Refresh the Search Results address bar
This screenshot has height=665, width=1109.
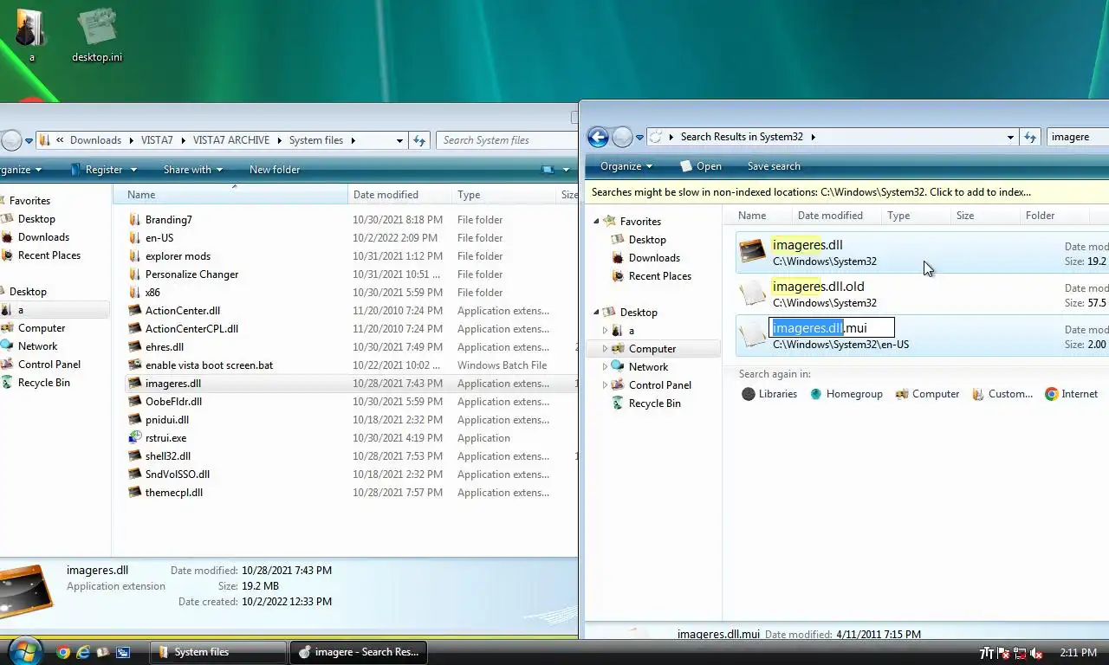click(1030, 137)
